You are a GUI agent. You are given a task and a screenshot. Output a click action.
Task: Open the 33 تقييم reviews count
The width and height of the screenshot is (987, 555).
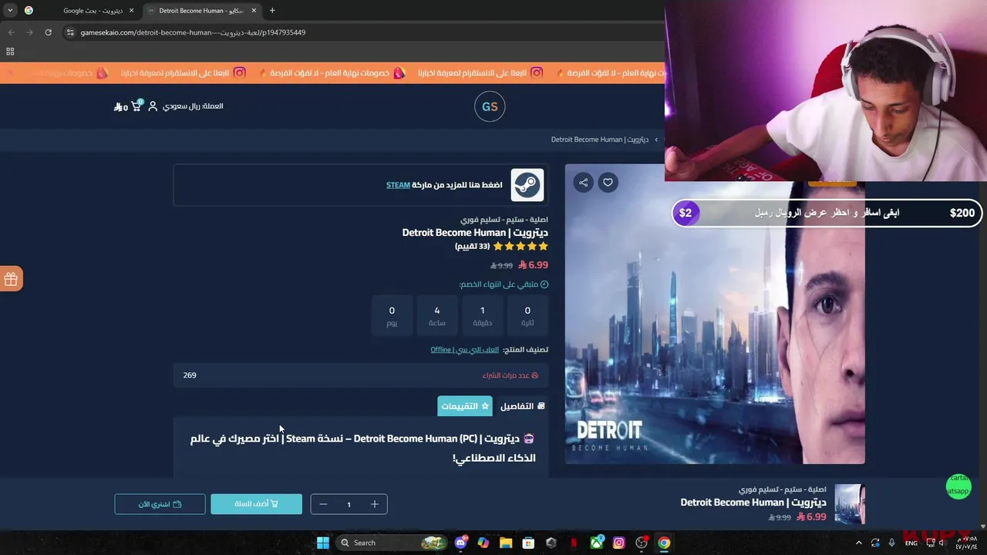[x=473, y=247]
